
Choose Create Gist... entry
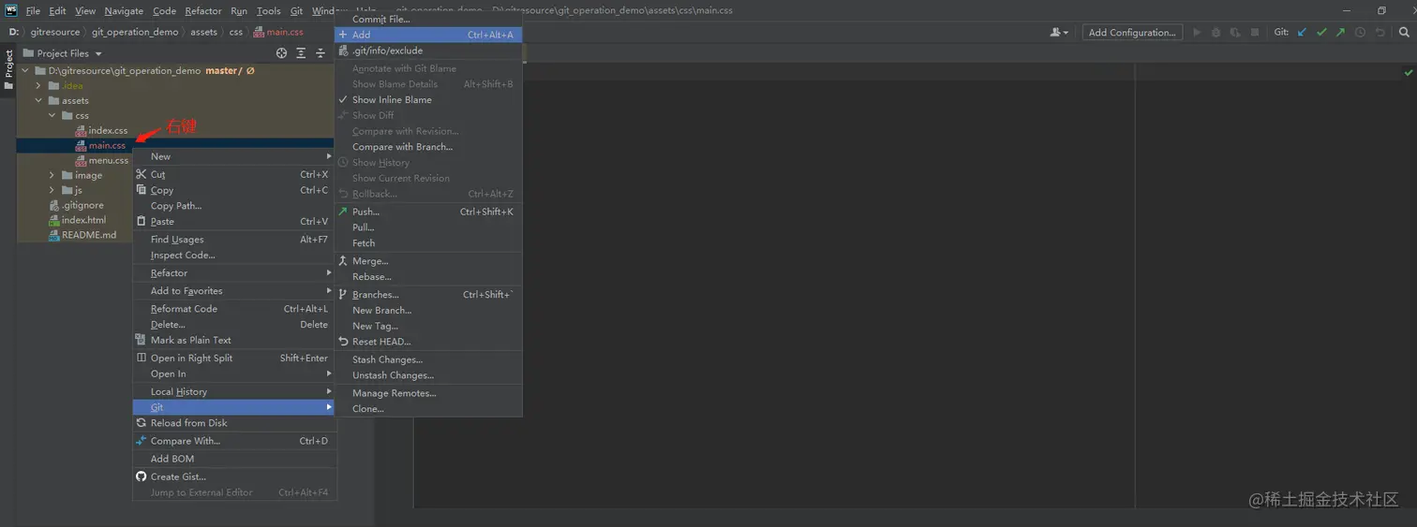(x=233, y=476)
